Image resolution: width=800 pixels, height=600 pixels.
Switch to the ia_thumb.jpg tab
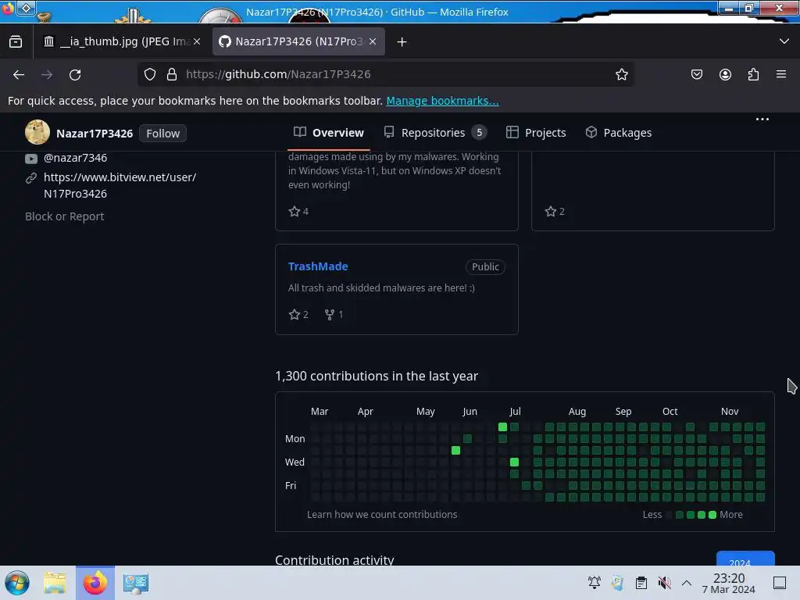tap(123, 41)
